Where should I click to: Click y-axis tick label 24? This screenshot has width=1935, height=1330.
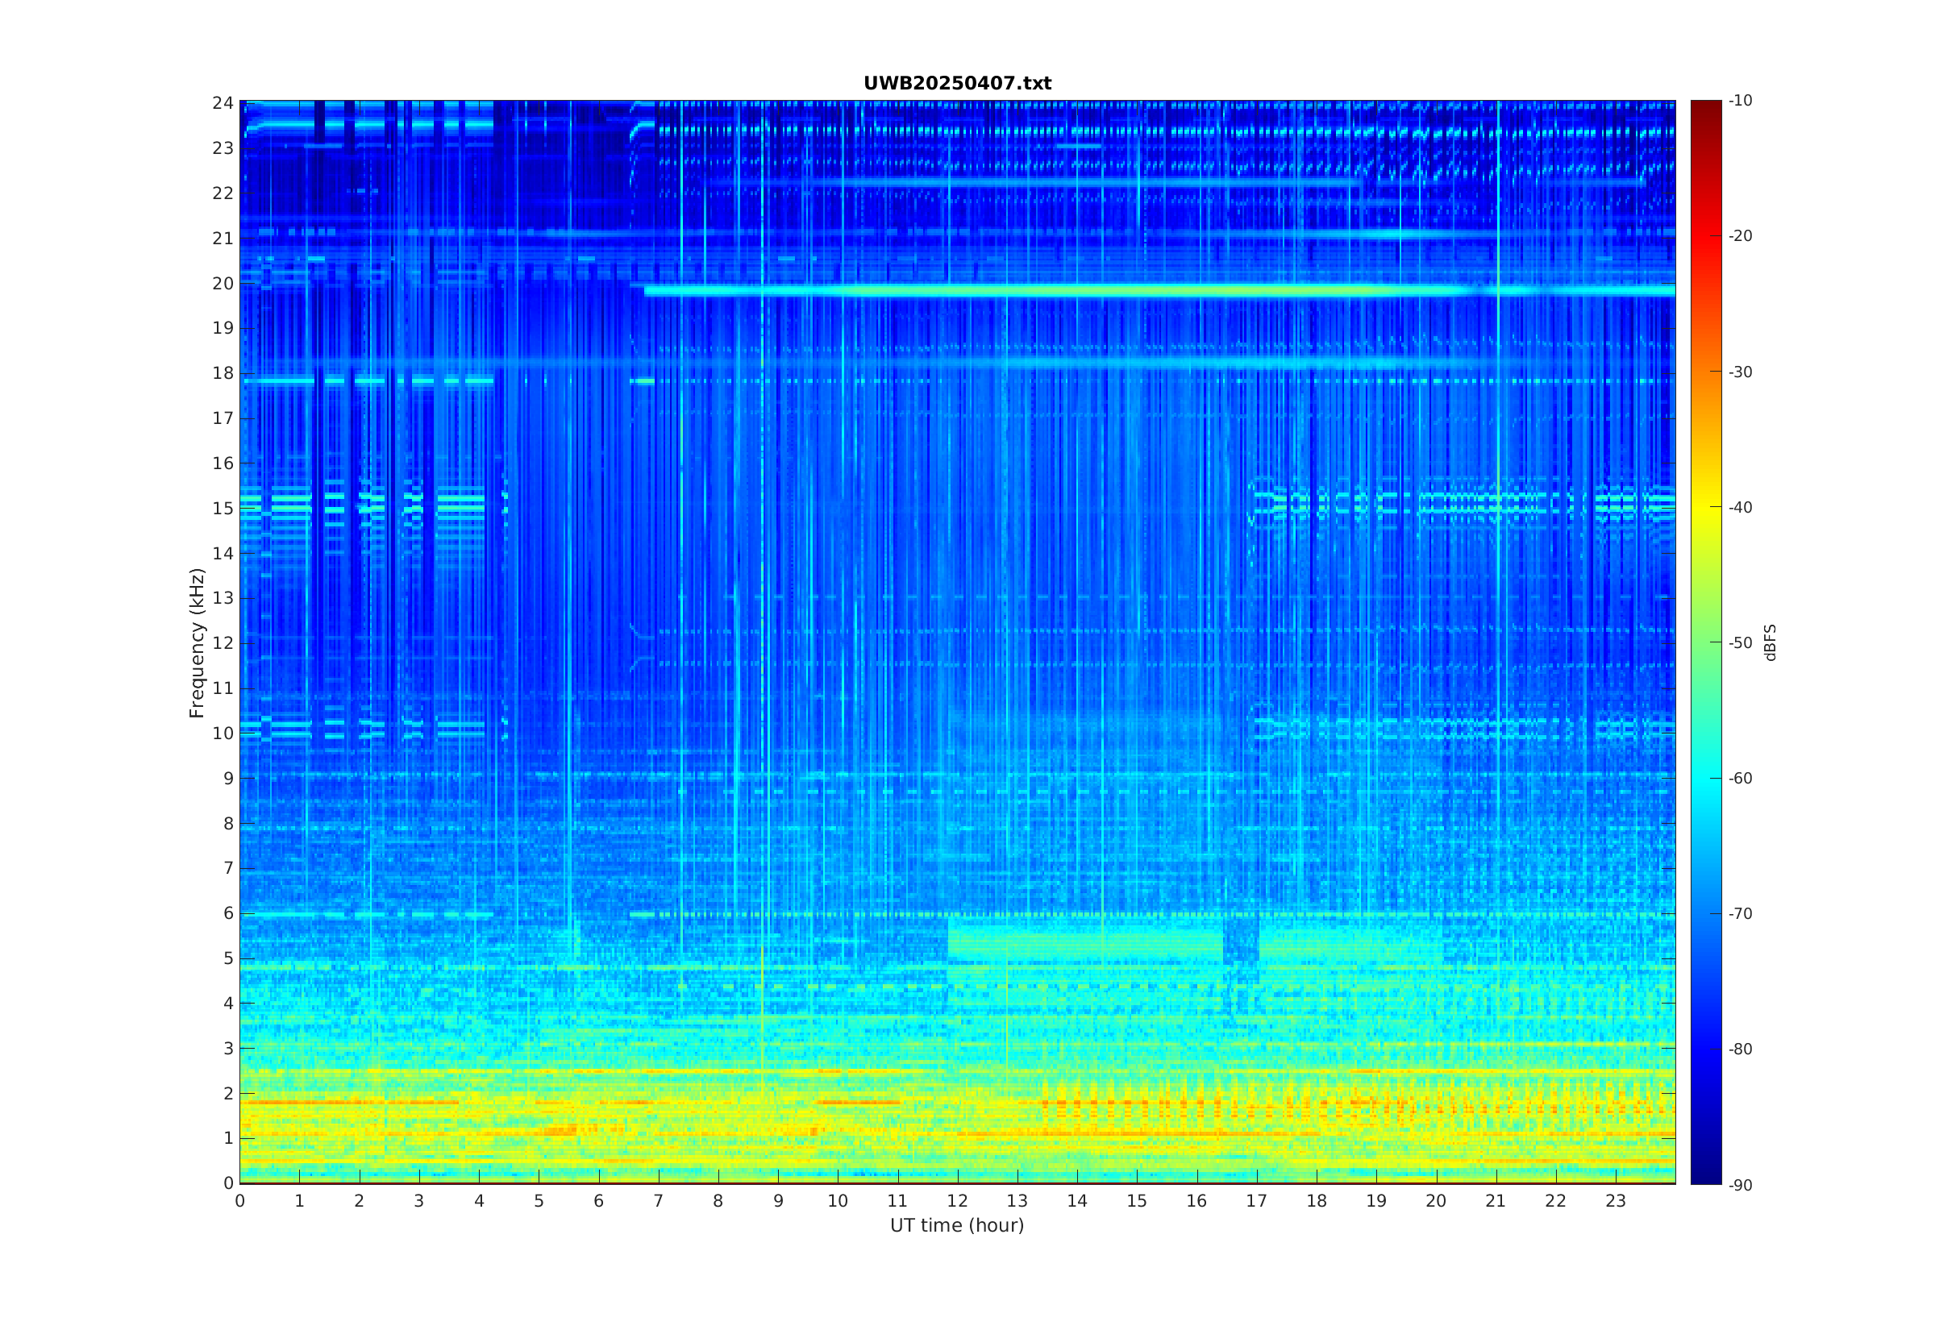pos(223,103)
